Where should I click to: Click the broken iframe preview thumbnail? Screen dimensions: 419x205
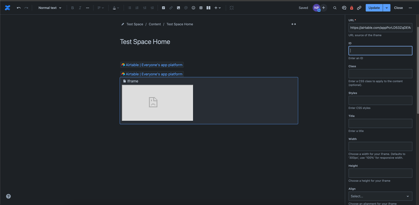coord(157,103)
